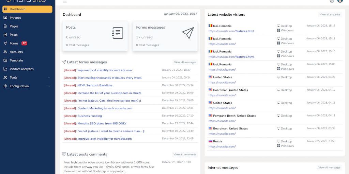The height and width of the screenshot is (174, 349).
Task: Open unread message 'NEW: Semrush Backlinks'
Action: (95, 85)
